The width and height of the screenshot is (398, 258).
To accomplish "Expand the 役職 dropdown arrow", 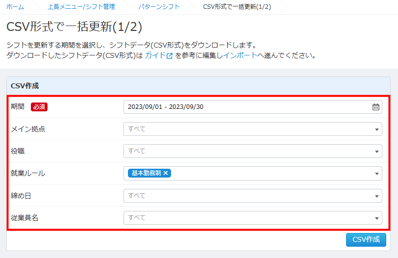I will point(376,152).
